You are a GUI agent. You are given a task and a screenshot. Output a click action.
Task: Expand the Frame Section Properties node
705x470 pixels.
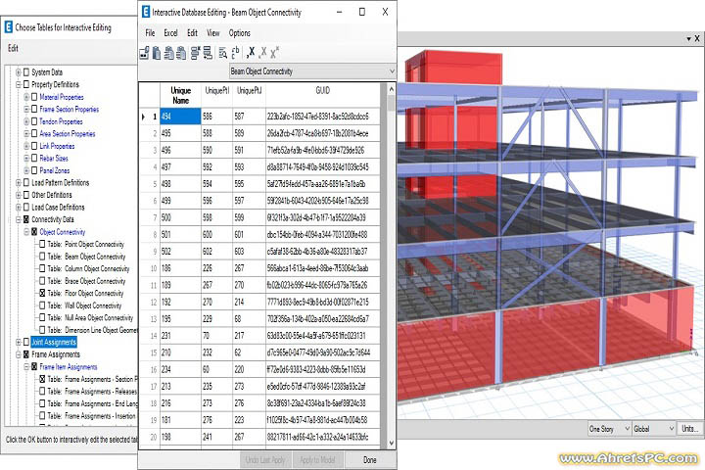[26, 110]
